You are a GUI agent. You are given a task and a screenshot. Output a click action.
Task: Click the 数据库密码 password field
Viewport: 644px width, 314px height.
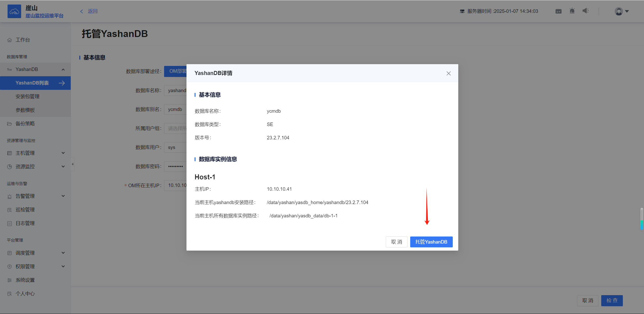click(175, 167)
